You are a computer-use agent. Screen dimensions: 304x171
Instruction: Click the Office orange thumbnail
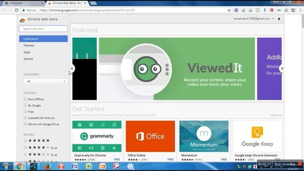(x=150, y=136)
